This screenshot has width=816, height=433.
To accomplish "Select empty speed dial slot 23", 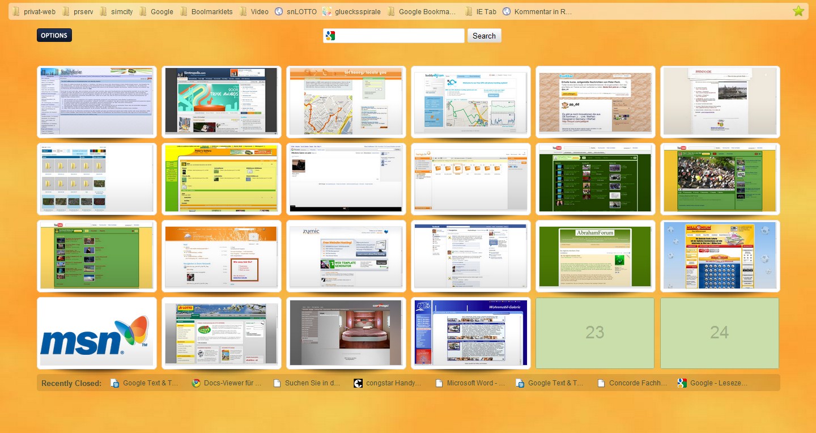I will pos(595,333).
